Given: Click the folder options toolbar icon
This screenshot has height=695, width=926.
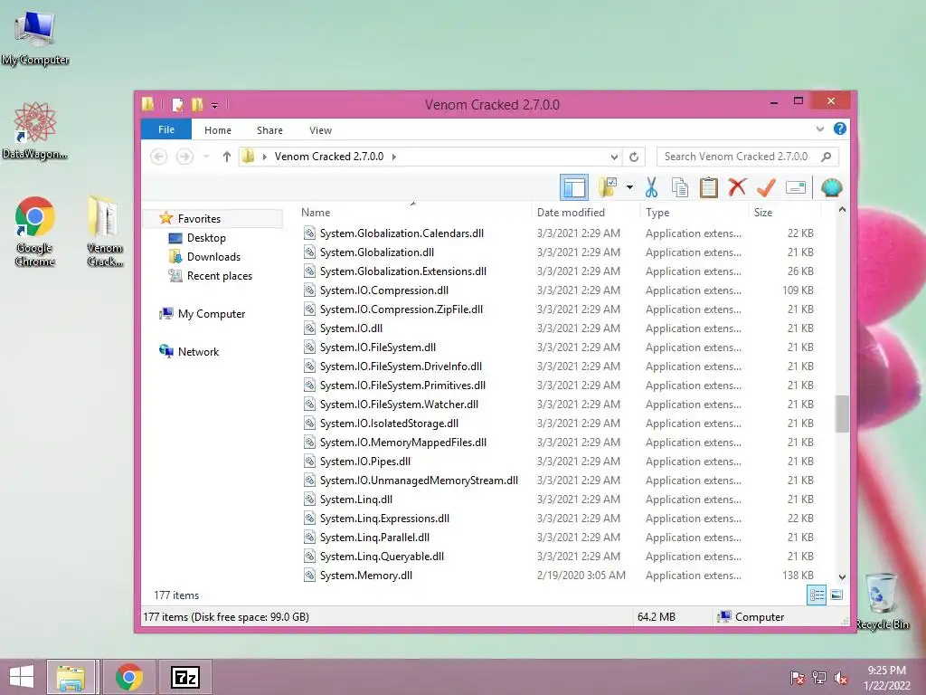Looking at the screenshot, I should pyautogui.click(x=608, y=187).
